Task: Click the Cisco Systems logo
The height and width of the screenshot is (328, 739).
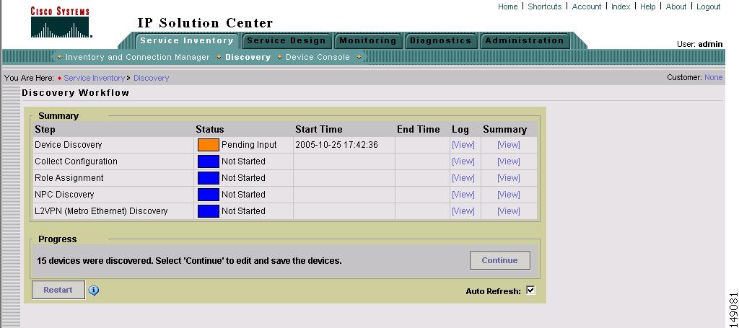Action: click(60, 22)
